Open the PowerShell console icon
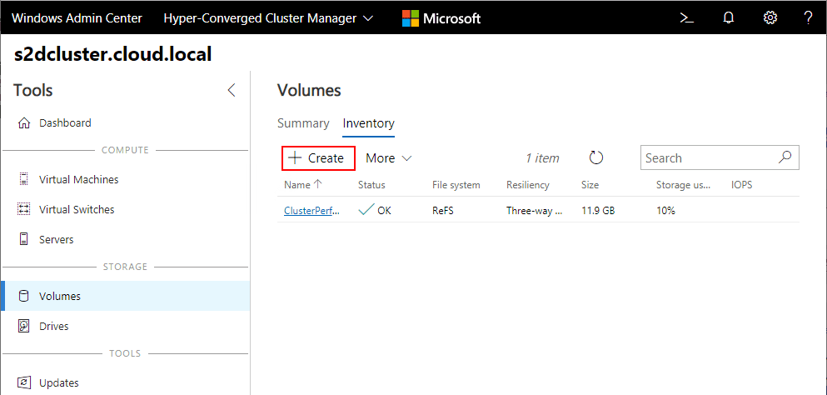 [687, 17]
